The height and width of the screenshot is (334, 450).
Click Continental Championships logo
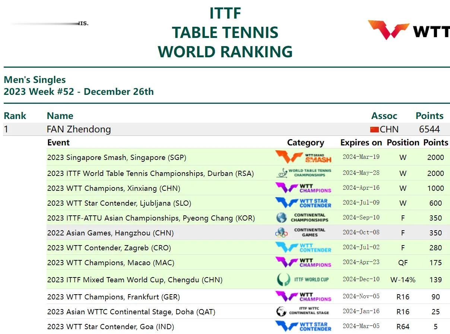(302, 218)
